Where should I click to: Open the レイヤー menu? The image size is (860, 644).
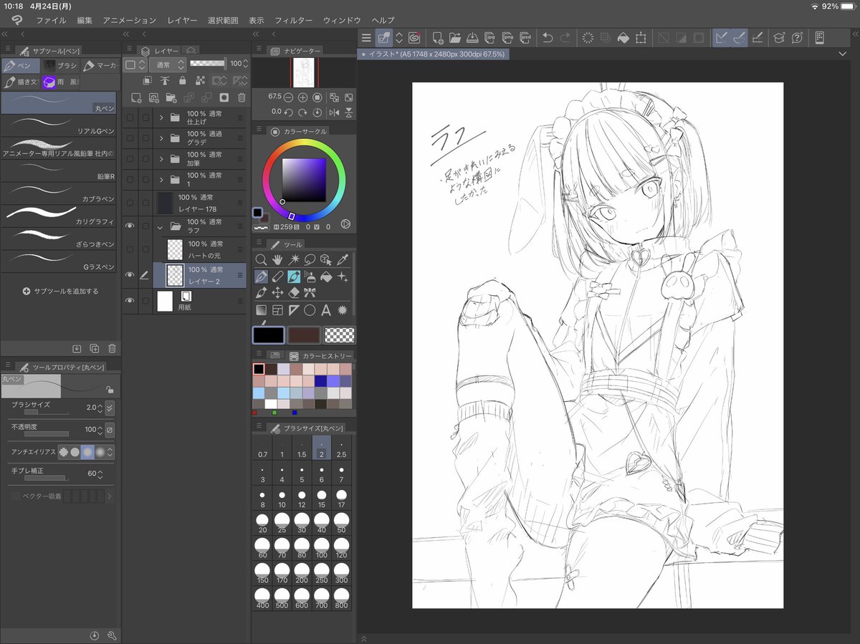tap(182, 21)
